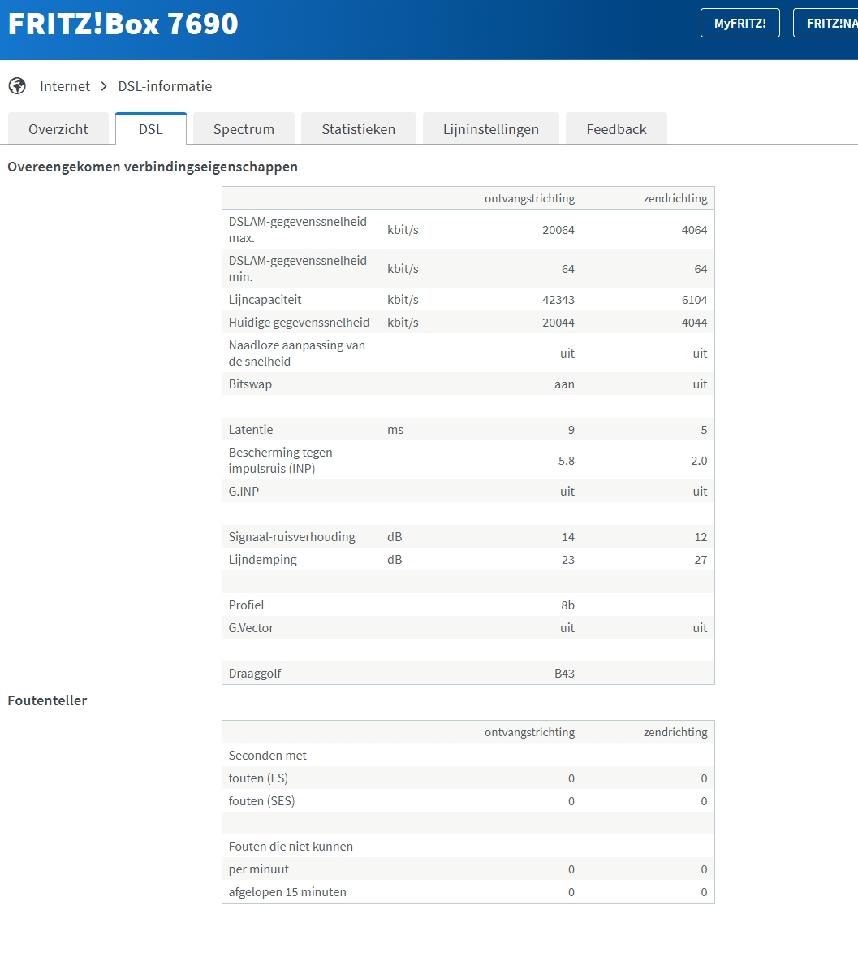Image resolution: width=858 pixels, height=958 pixels.
Task: Click the MyFRITZ! button
Action: (740, 24)
